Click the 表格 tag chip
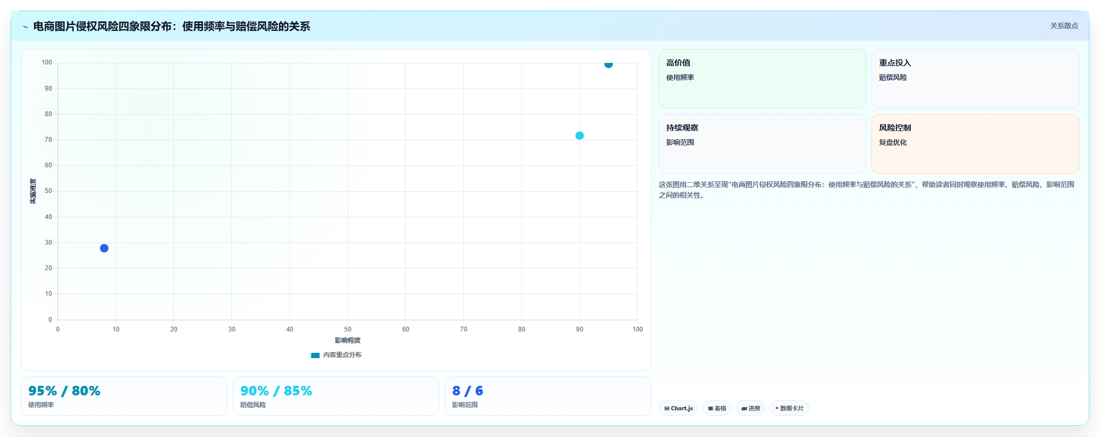The image size is (1100, 437). tap(717, 408)
